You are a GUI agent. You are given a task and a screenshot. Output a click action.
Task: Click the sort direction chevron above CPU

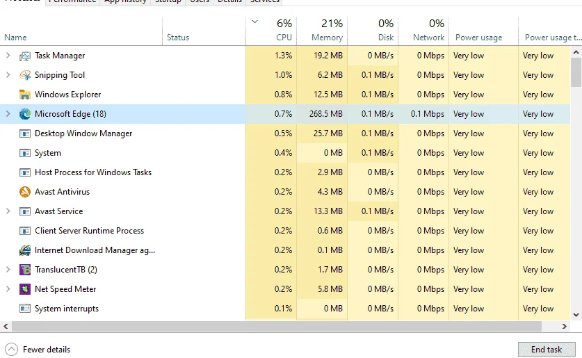(255, 22)
